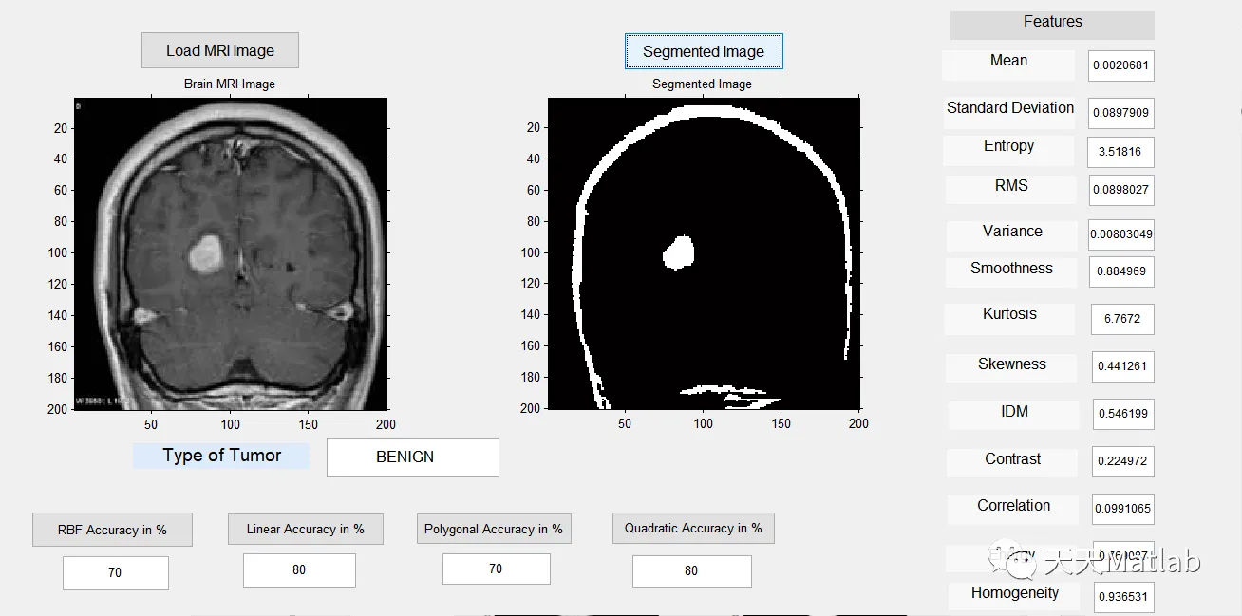The width and height of the screenshot is (1242, 616).
Task: Click the Kurtosis value field
Action: [1122, 319]
